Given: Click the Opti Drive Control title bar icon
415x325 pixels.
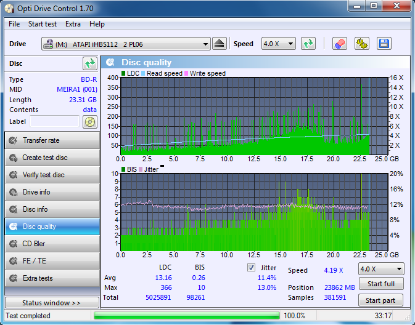Looking at the screenshot, I should (x=9, y=9).
